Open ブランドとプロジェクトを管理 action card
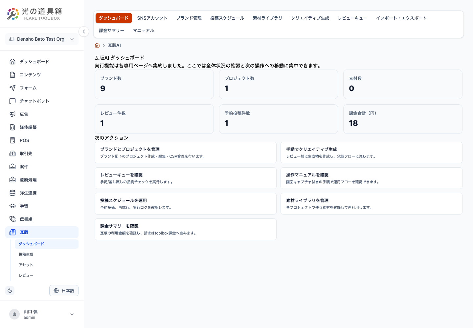This screenshot has width=473, height=328. click(x=186, y=153)
